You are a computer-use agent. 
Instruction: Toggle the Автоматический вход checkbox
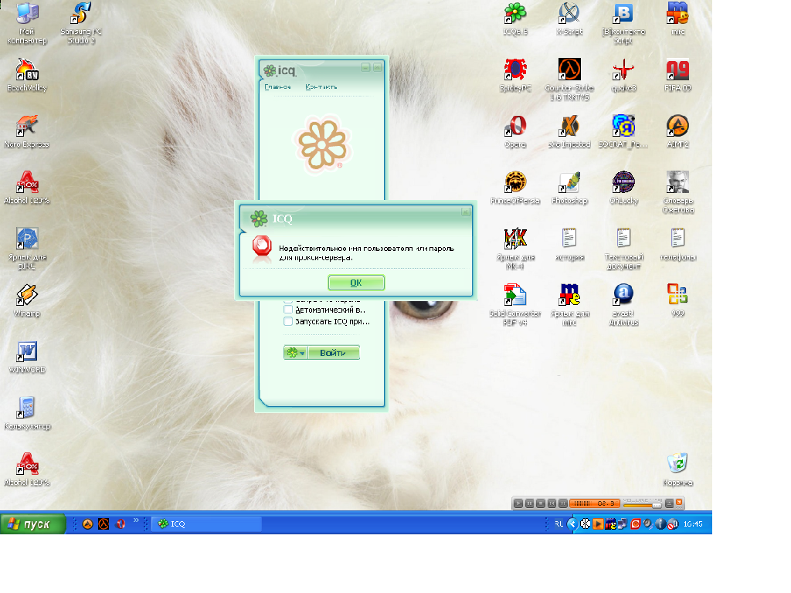[288, 310]
